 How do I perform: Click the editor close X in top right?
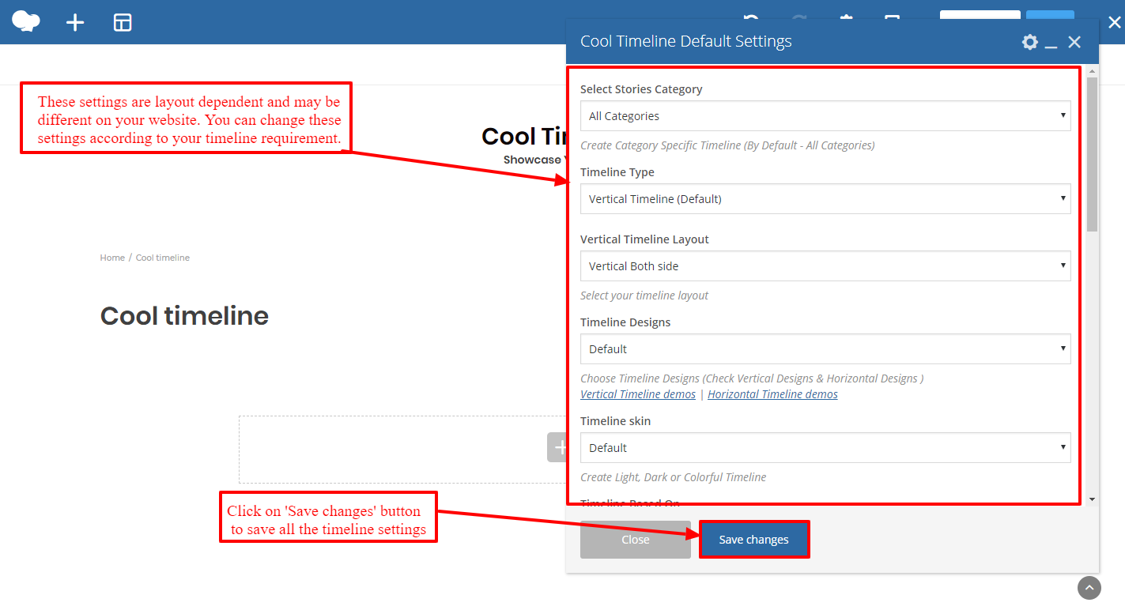tap(1115, 22)
